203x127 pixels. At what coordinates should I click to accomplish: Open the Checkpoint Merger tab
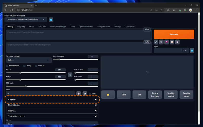coord(58,27)
